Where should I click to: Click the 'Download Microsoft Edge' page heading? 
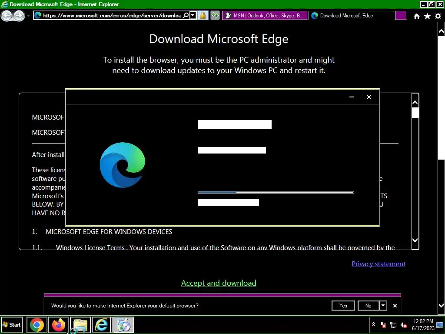219,39
